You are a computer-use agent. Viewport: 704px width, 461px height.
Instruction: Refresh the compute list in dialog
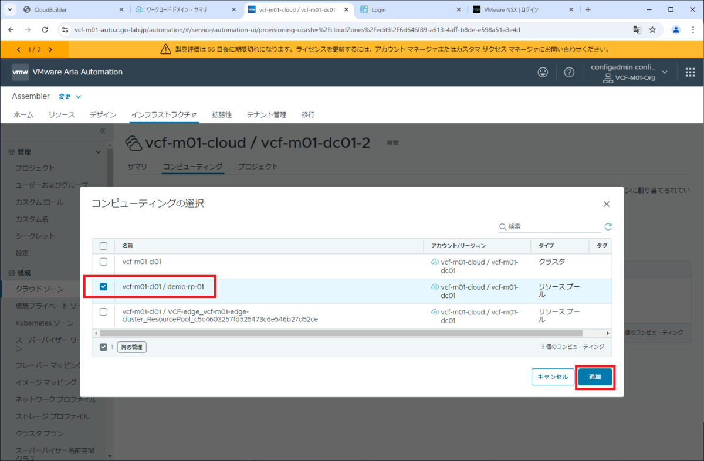(x=608, y=226)
